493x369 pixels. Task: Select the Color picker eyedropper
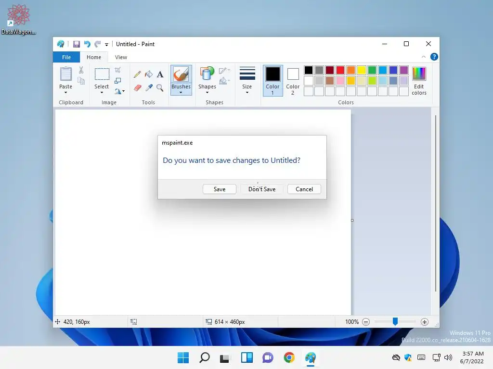[149, 87]
